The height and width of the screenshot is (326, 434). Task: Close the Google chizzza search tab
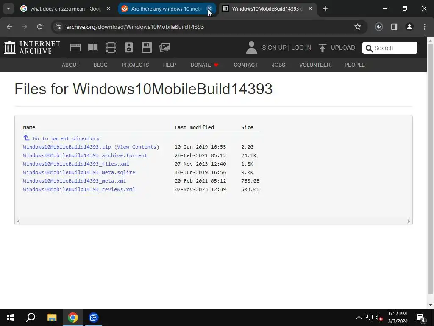tap(108, 8)
